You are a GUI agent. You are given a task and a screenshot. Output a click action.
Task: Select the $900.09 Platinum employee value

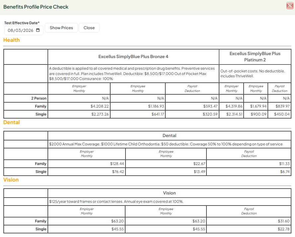pyautogui.click(x=258, y=114)
